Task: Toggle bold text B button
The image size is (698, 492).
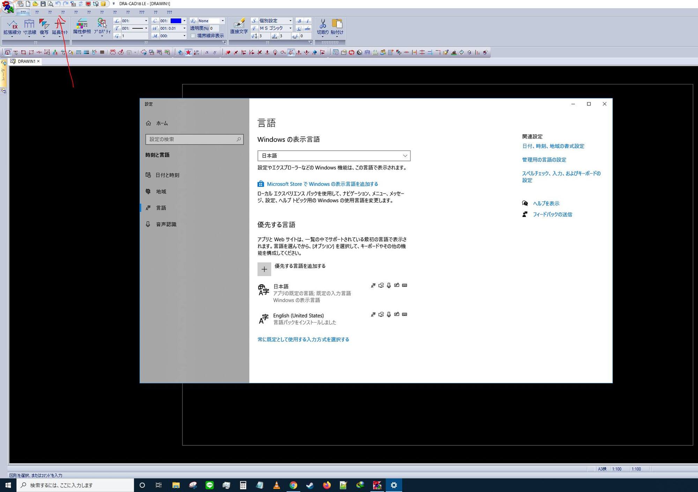Action: point(299,21)
